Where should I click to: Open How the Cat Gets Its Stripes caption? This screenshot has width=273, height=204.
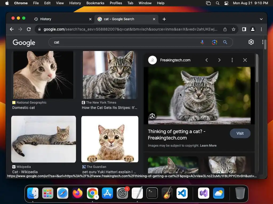110,108
